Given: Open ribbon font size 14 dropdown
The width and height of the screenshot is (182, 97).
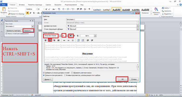Looking at the screenshot, I should pos(44,9).
